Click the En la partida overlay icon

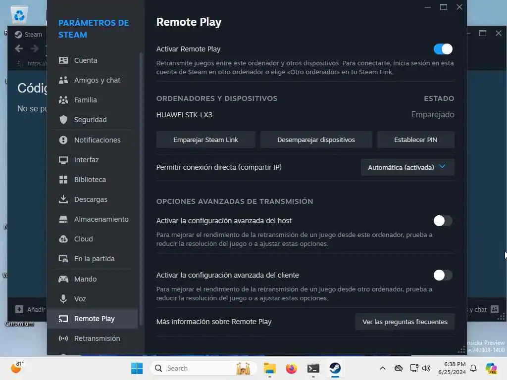point(63,259)
